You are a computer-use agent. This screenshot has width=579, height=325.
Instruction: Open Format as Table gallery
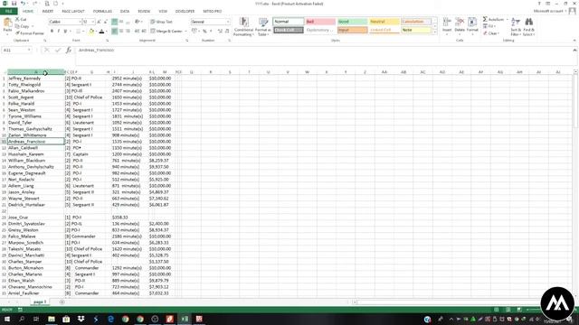(263, 26)
